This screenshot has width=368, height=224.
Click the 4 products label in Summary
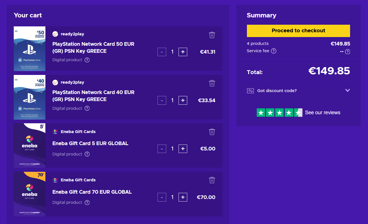[258, 44]
